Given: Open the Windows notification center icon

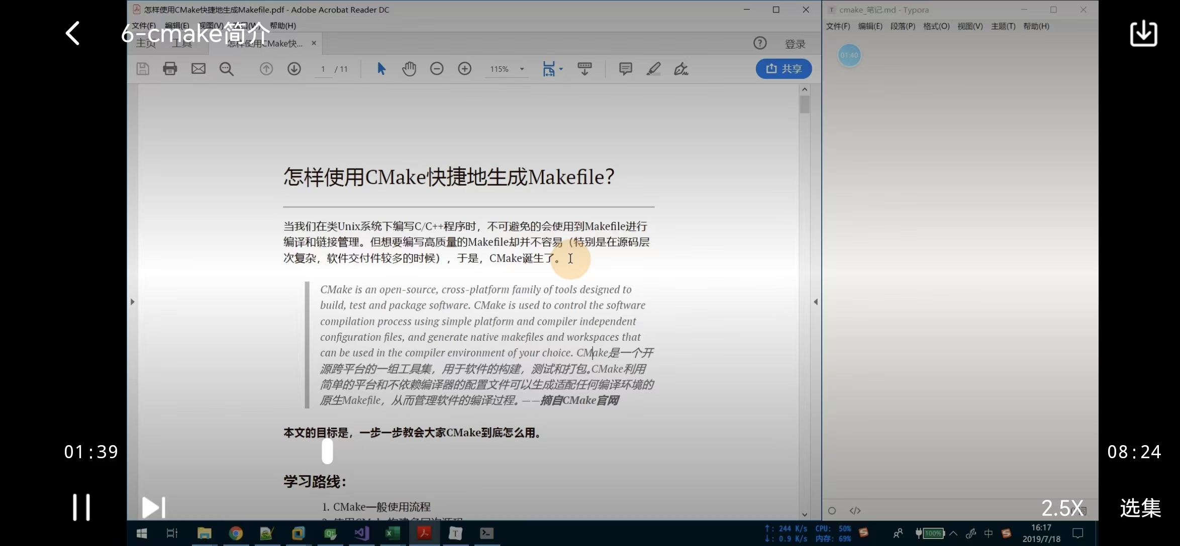Looking at the screenshot, I should point(1078,533).
